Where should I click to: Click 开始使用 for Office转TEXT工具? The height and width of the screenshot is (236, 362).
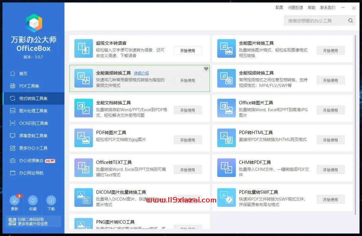(x=188, y=170)
